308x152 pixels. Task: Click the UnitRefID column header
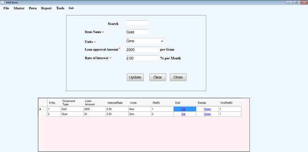(x=230, y=103)
